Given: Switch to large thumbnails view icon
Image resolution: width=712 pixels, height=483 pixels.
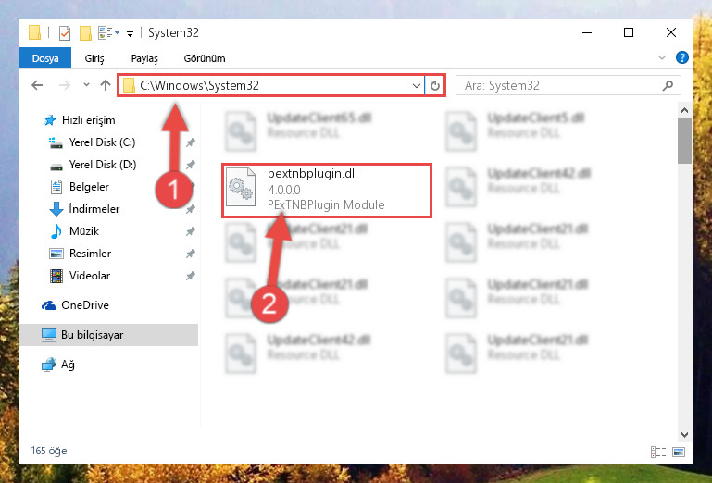Looking at the screenshot, I should click(679, 452).
